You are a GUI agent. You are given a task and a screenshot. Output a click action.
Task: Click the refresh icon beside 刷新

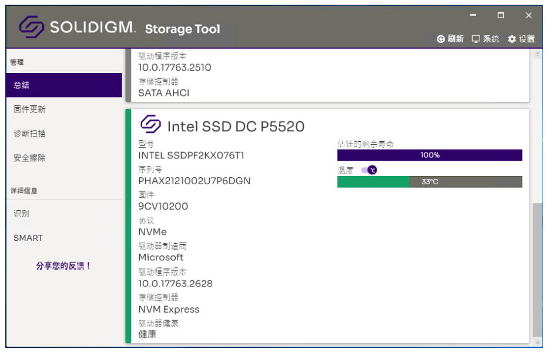tap(440, 39)
